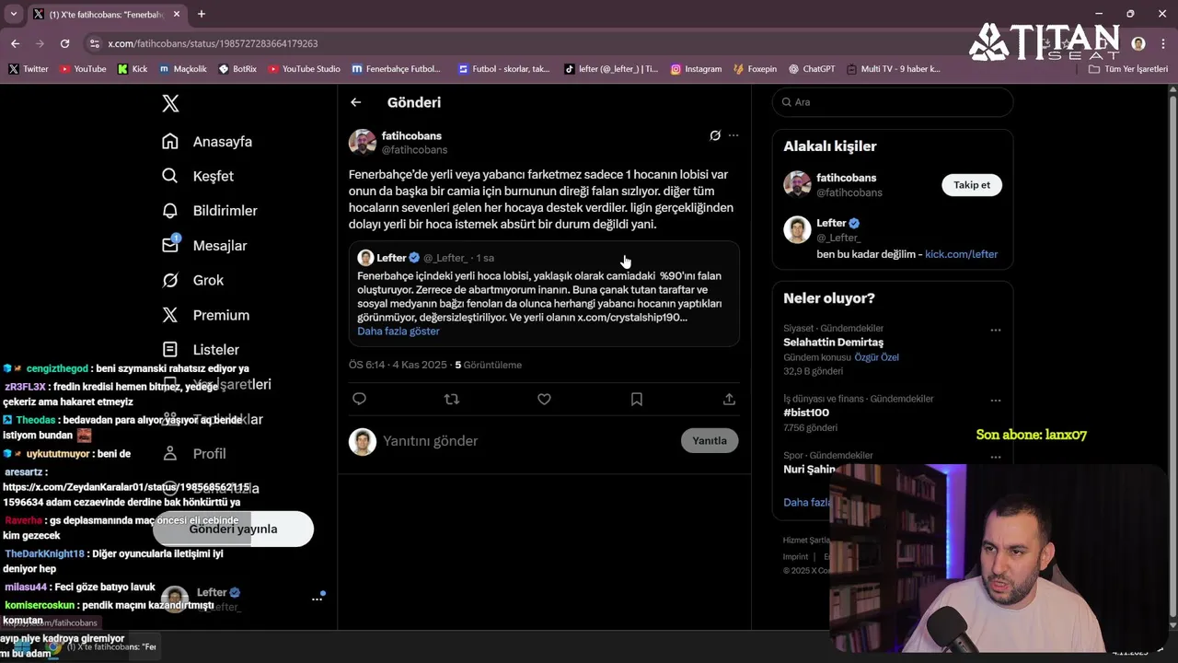Open the lefter TikTok bookmark
The width and height of the screenshot is (1178, 663).
click(x=611, y=69)
